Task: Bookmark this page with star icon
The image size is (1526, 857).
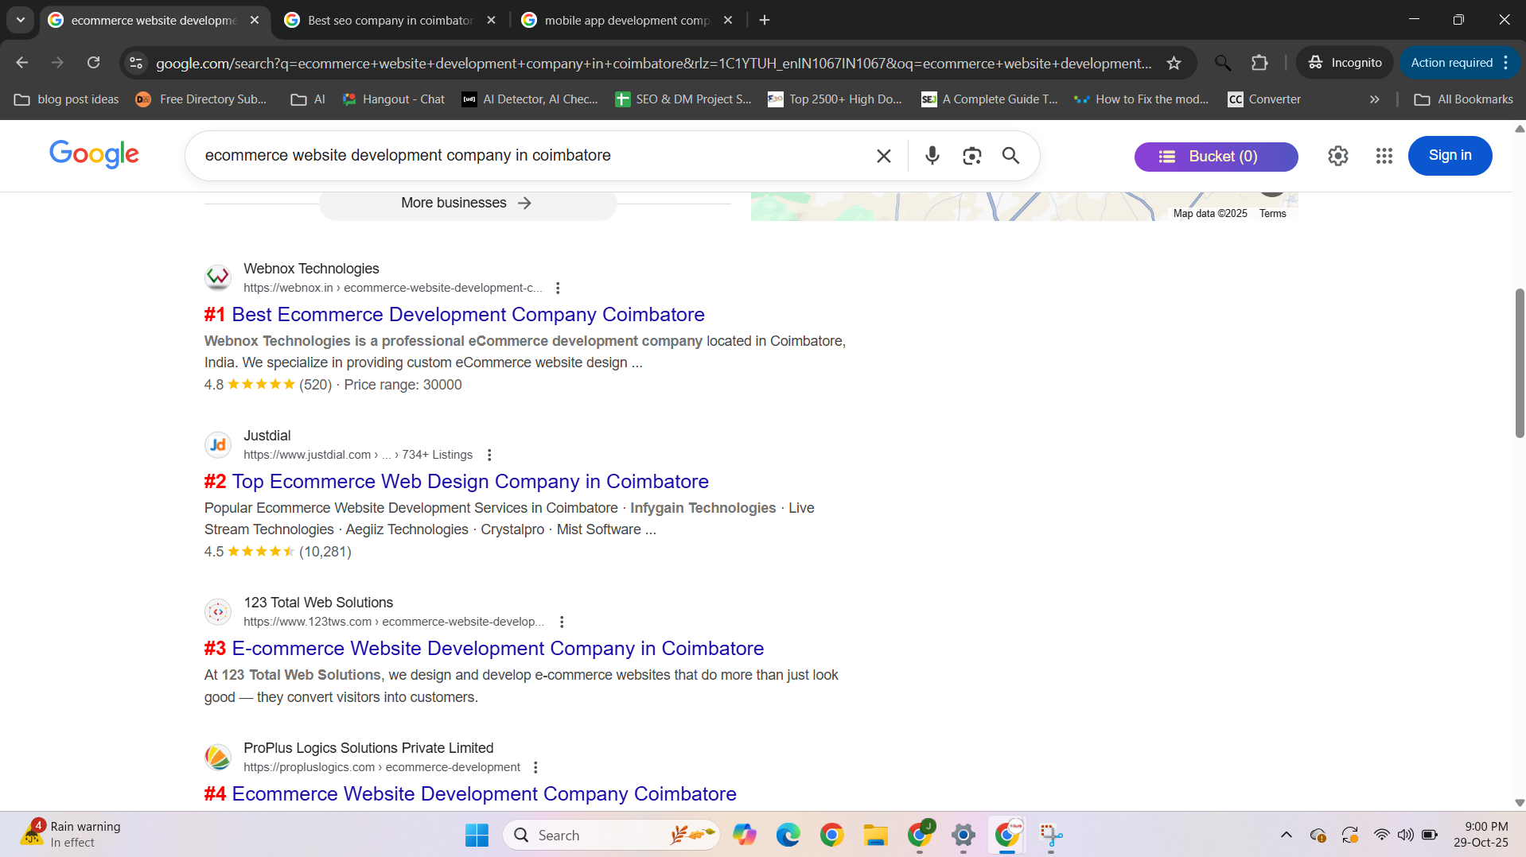Action: (x=1174, y=63)
